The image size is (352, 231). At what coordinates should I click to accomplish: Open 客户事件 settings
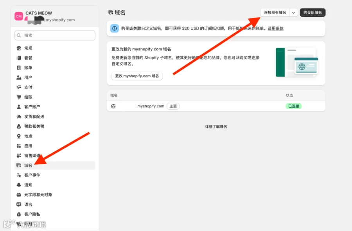[x=55, y=175]
